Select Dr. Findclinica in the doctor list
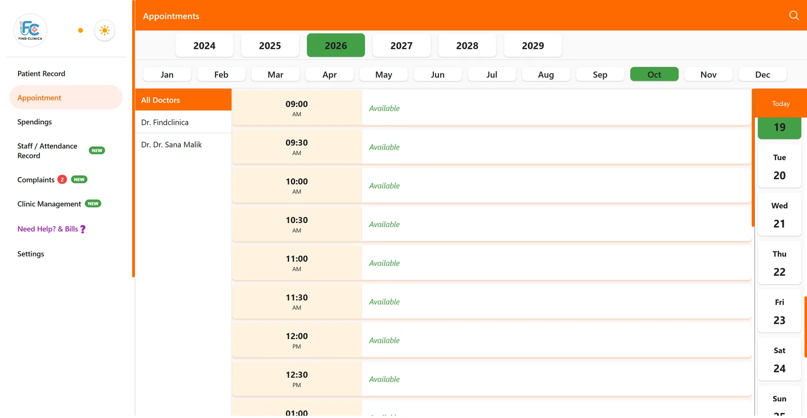 tap(183, 122)
